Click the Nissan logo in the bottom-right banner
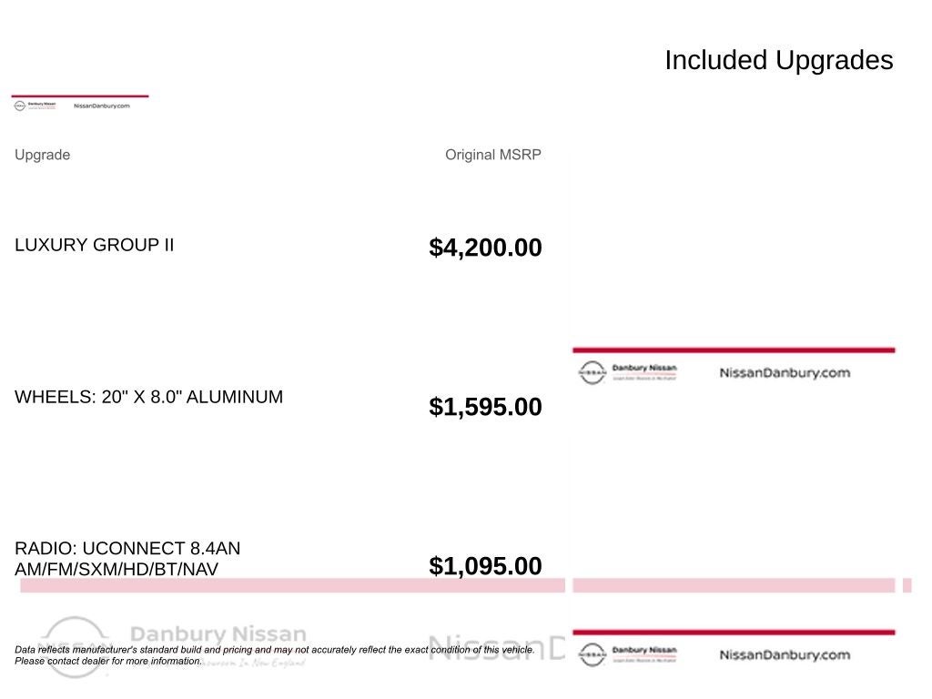The width and height of the screenshot is (932, 699). click(x=592, y=654)
